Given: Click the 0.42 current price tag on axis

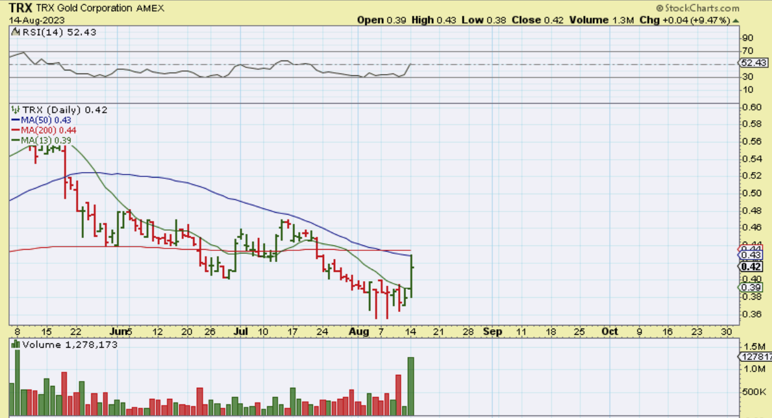Looking at the screenshot, I should pos(752,267).
